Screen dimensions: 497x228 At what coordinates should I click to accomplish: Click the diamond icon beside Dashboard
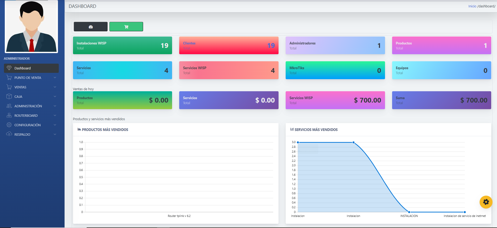pyautogui.click(x=9, y=68)
